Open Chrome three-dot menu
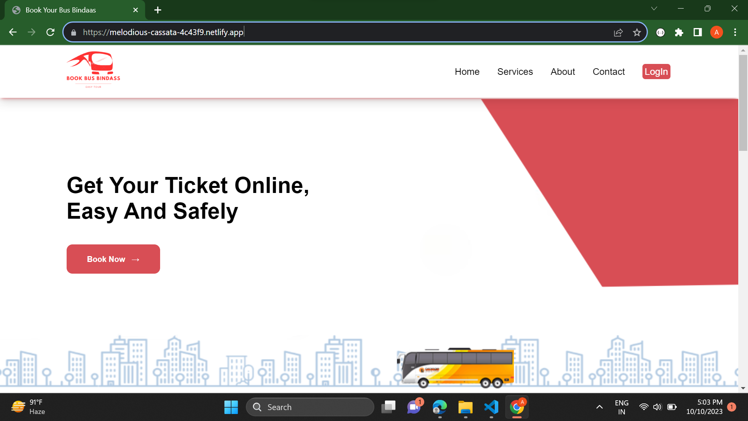 coord(735,32)
